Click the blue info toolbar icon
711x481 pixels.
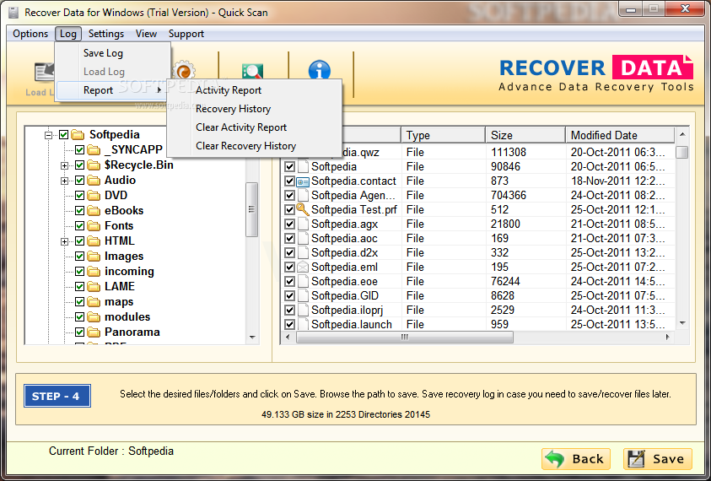[319, 71]
